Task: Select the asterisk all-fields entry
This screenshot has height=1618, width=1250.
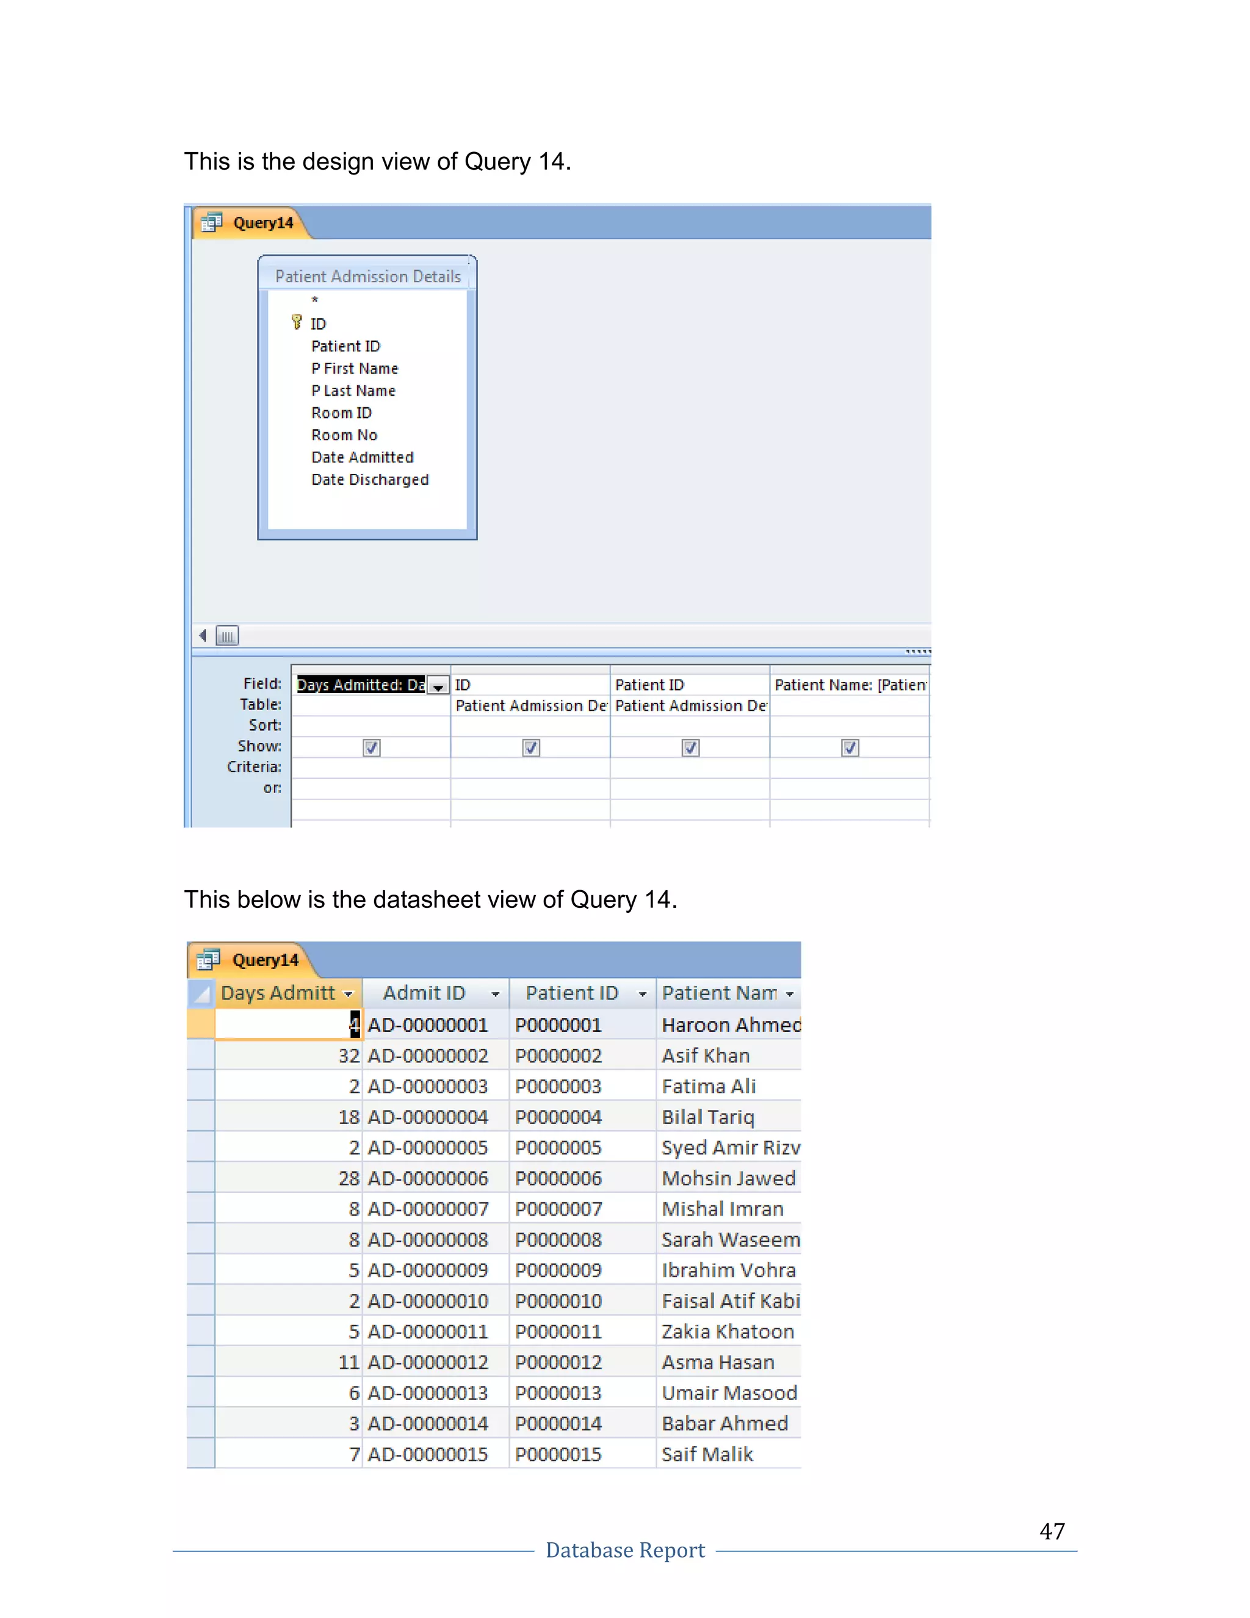Action: 315,300
